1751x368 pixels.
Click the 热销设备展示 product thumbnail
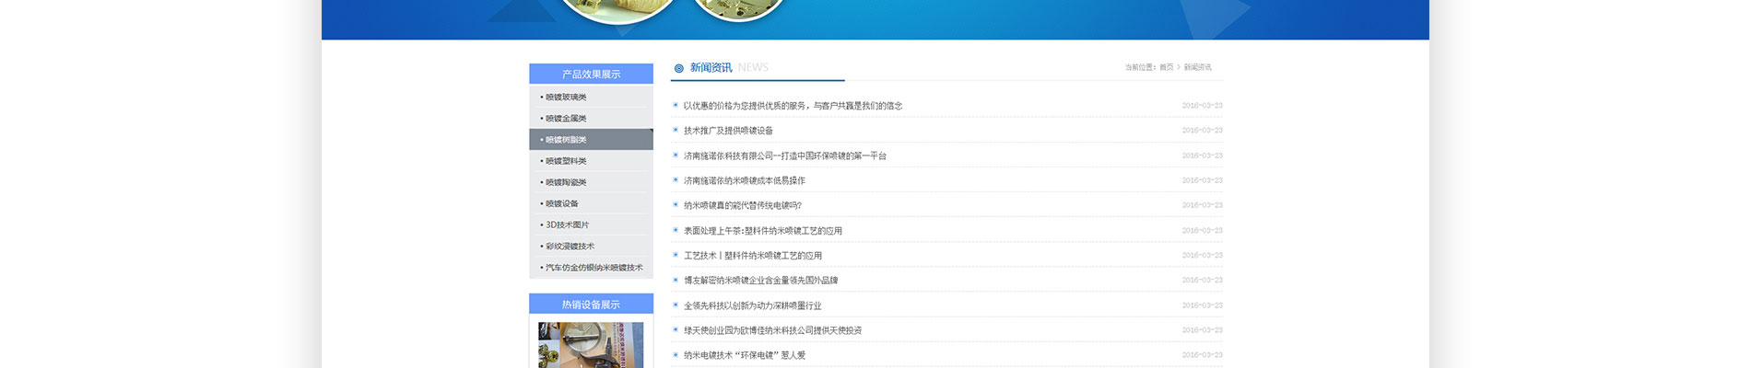coord(591,346)
